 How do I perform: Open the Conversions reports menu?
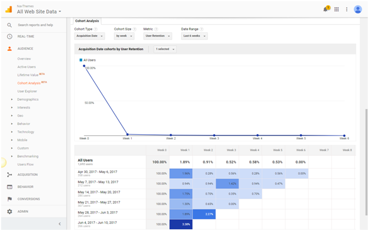point(28,199)
